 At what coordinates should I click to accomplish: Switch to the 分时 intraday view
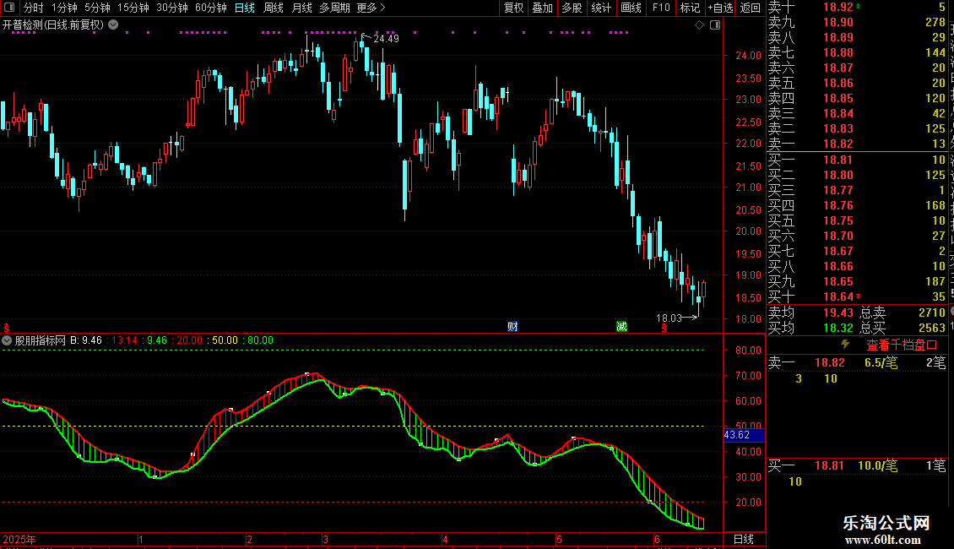(34, 8)
